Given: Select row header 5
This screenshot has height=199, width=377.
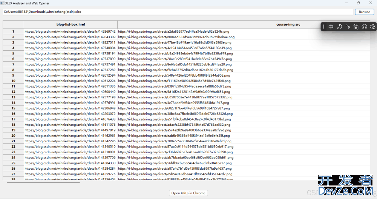Looking at the screenshot, I should click(13, 53).
